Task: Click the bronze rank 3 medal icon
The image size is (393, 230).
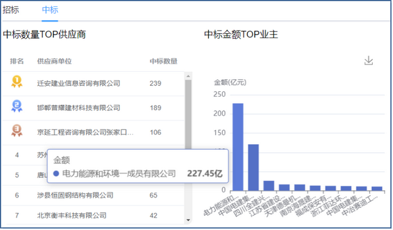Action: coord(17,131)
